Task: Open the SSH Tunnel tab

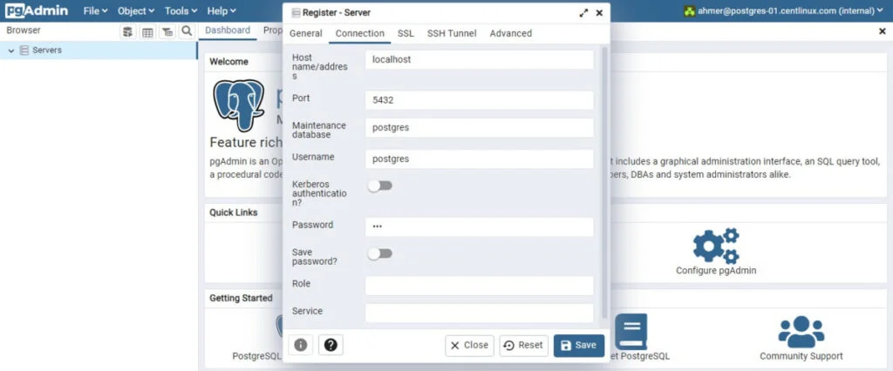Action: click(x=452, y=34)
